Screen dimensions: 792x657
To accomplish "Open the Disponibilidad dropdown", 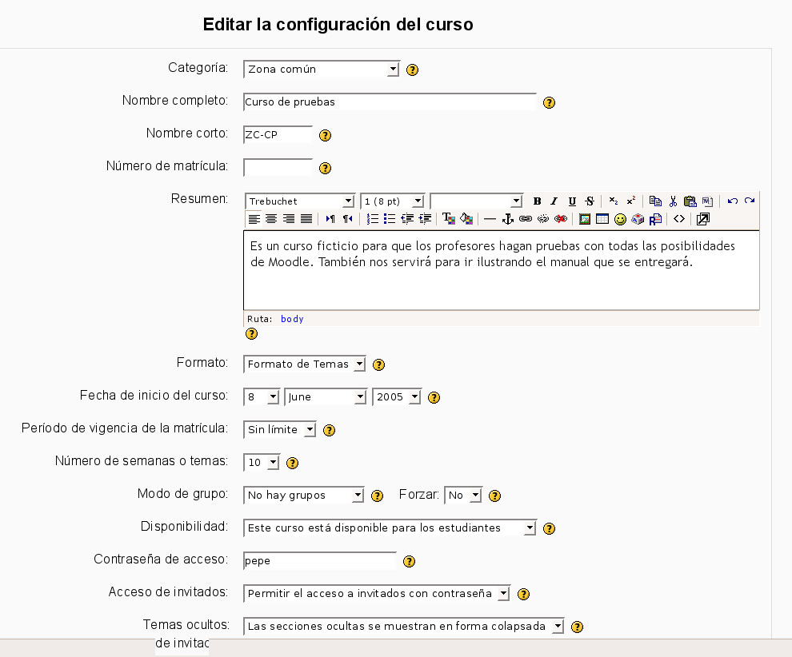I will (x=388, y=528).
